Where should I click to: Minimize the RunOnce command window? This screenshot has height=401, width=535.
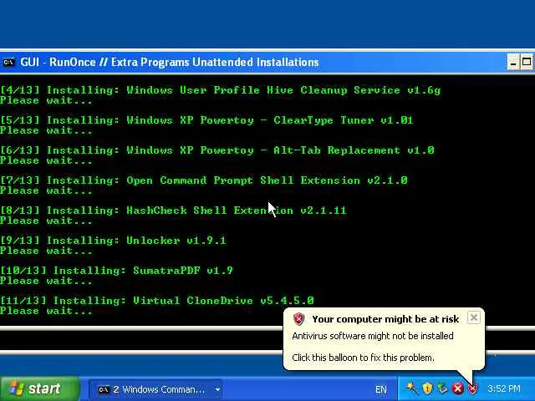512,63
